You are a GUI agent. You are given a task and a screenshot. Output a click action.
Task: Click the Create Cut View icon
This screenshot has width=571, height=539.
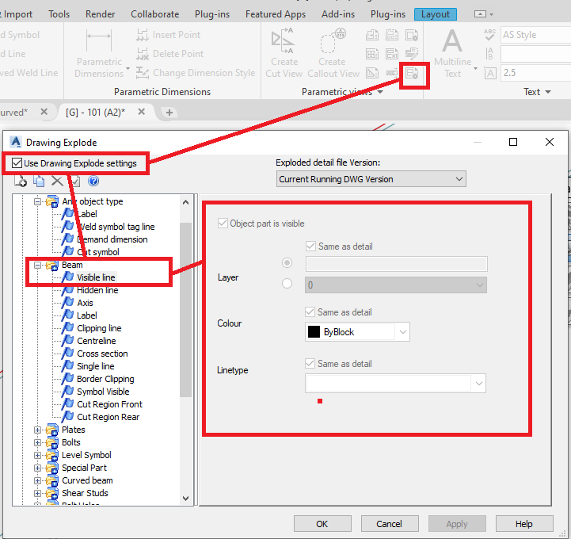[x=283, y=40]
